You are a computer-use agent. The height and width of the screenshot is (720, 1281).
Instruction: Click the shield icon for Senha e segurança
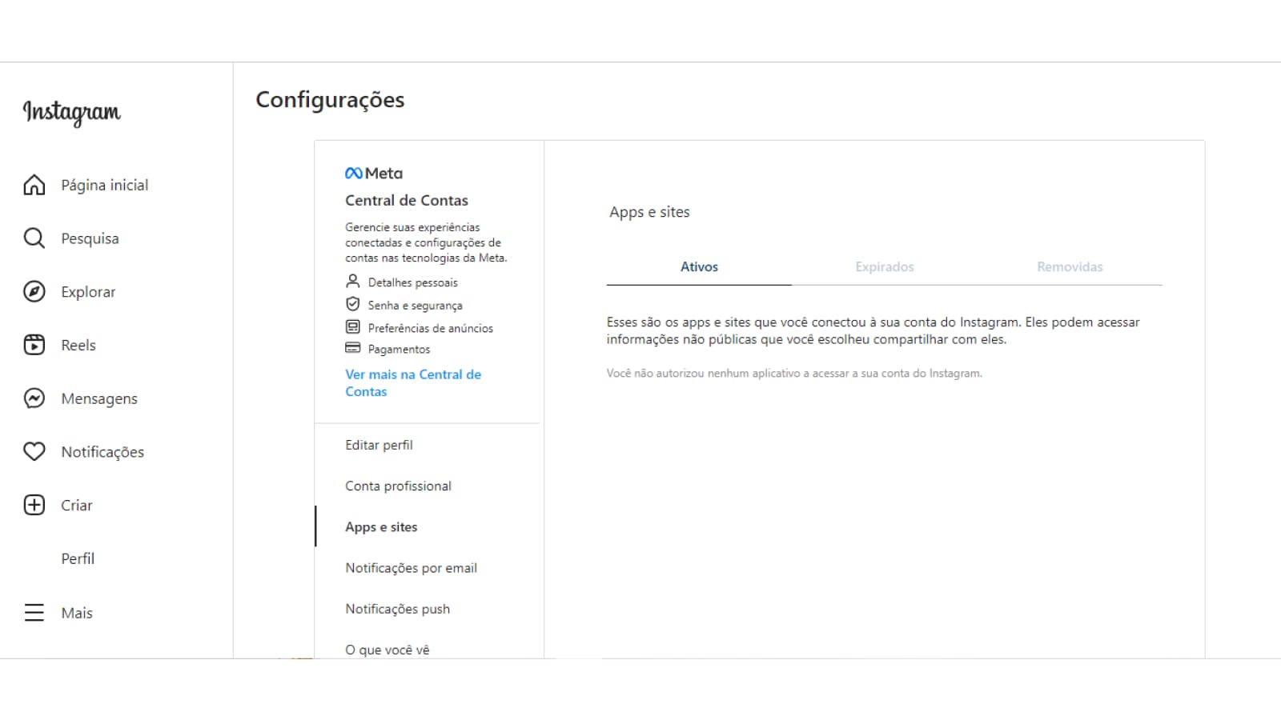(352, 304)
